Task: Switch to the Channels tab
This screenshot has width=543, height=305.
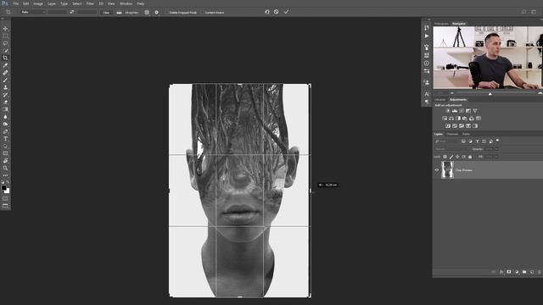Action: point(452,134)
